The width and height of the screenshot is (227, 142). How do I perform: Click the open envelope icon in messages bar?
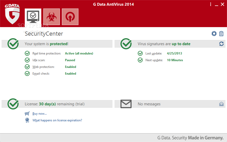pyautogui.click(x=221, y=104)
